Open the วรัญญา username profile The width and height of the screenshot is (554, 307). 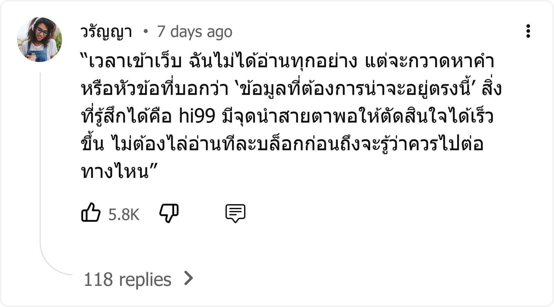106,32
